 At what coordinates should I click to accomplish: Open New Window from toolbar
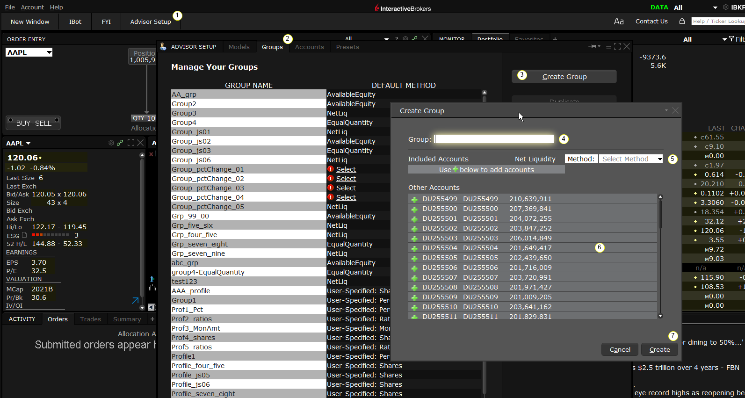tap(30, 22)
